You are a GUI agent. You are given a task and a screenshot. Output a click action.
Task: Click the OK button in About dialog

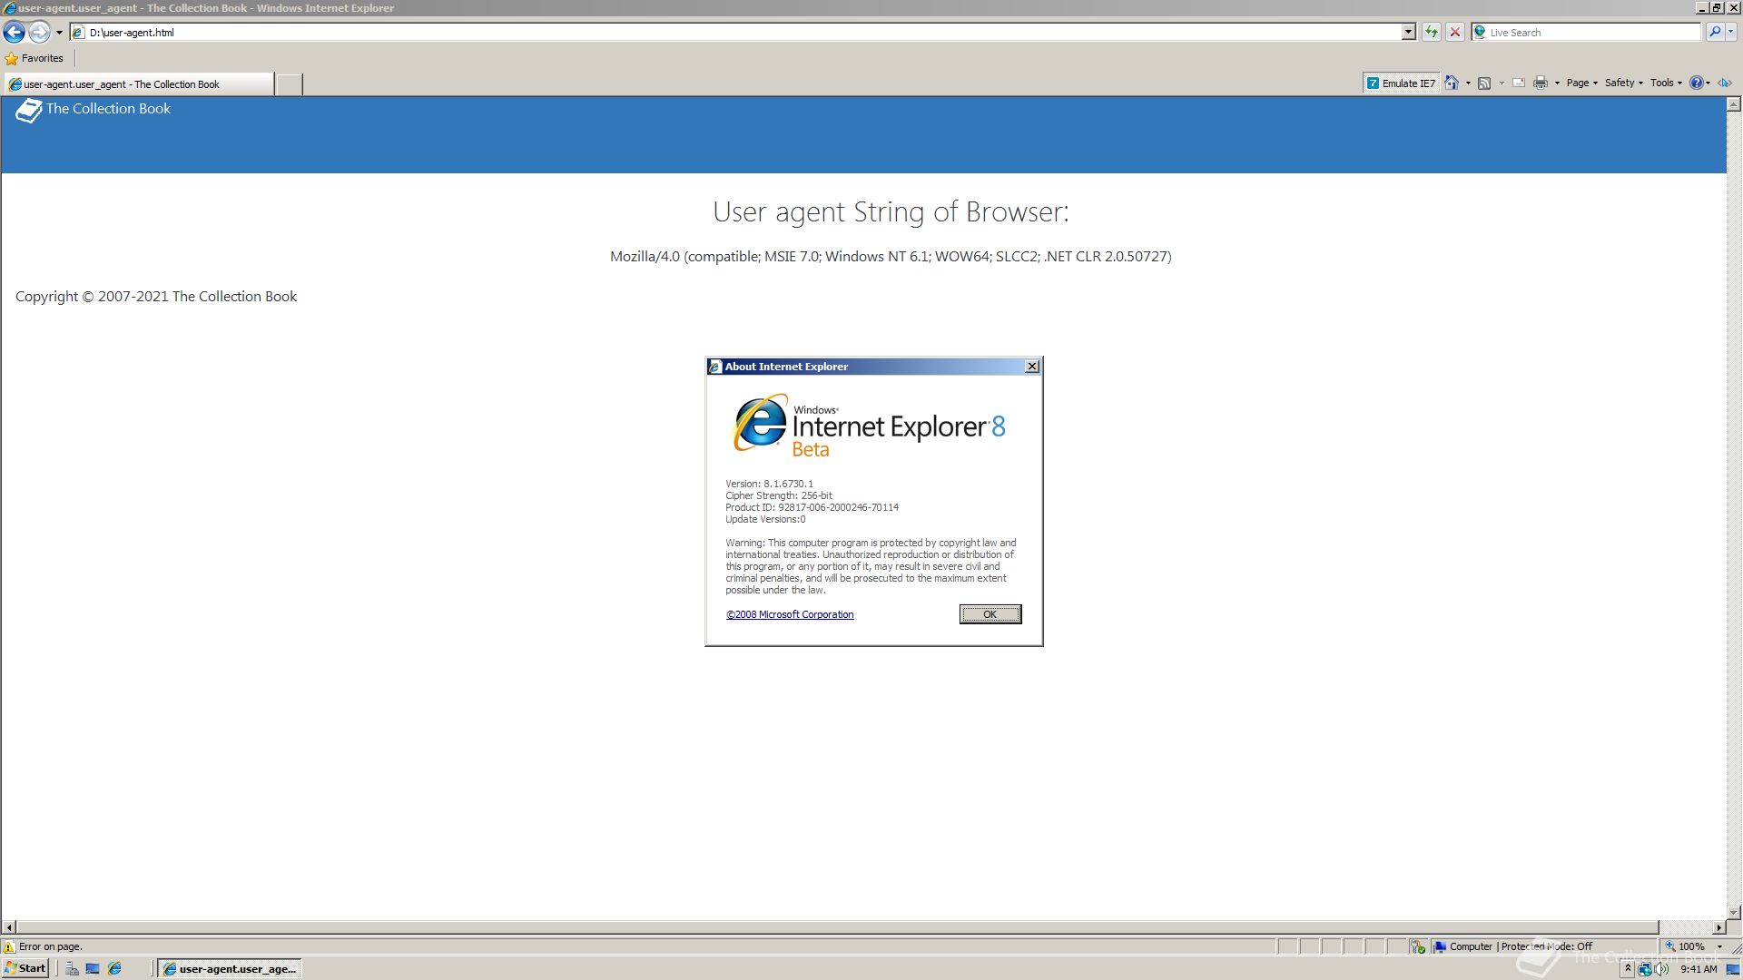point(990,614)
